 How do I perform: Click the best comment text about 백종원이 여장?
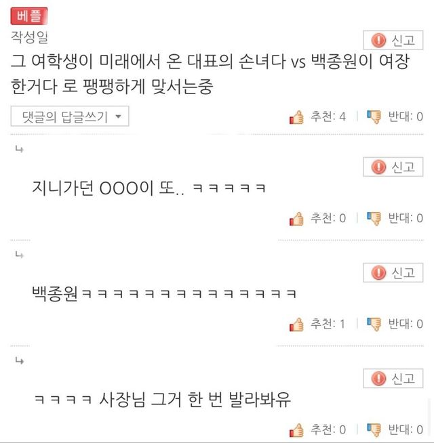coord(210,74)
